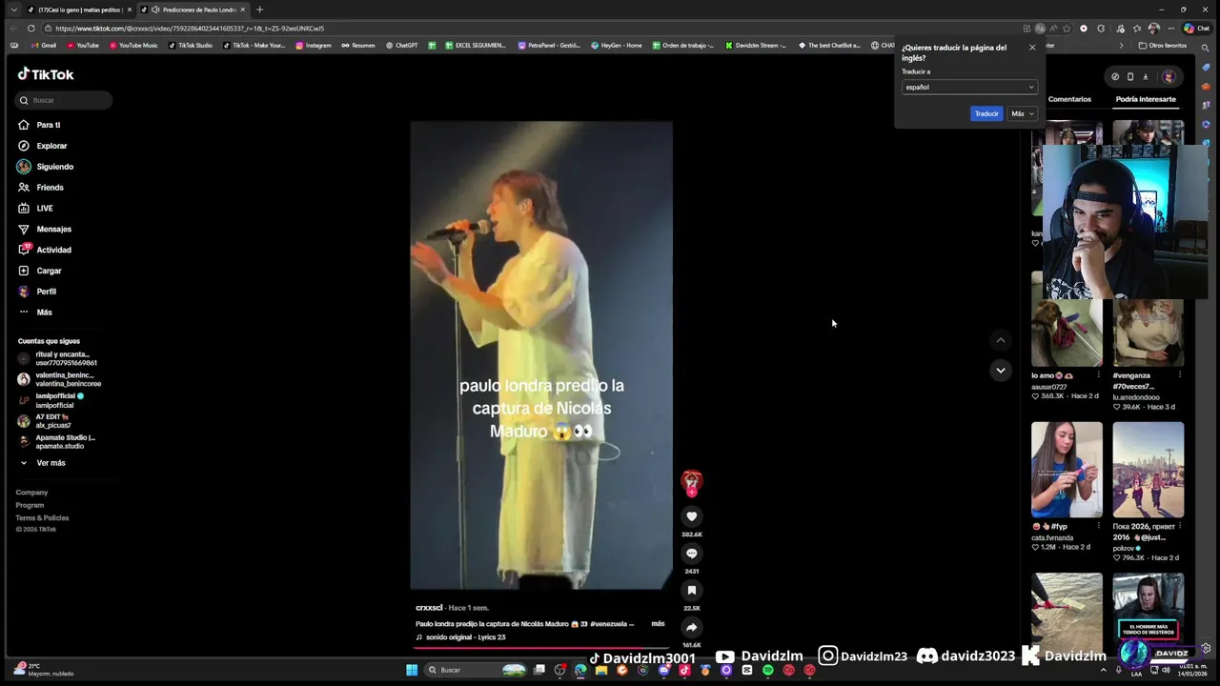Image resolution: width=1220 pixels, height=686 pixels.
Task: Open Edge sidebar search icon
Action: click(1206, 47)
